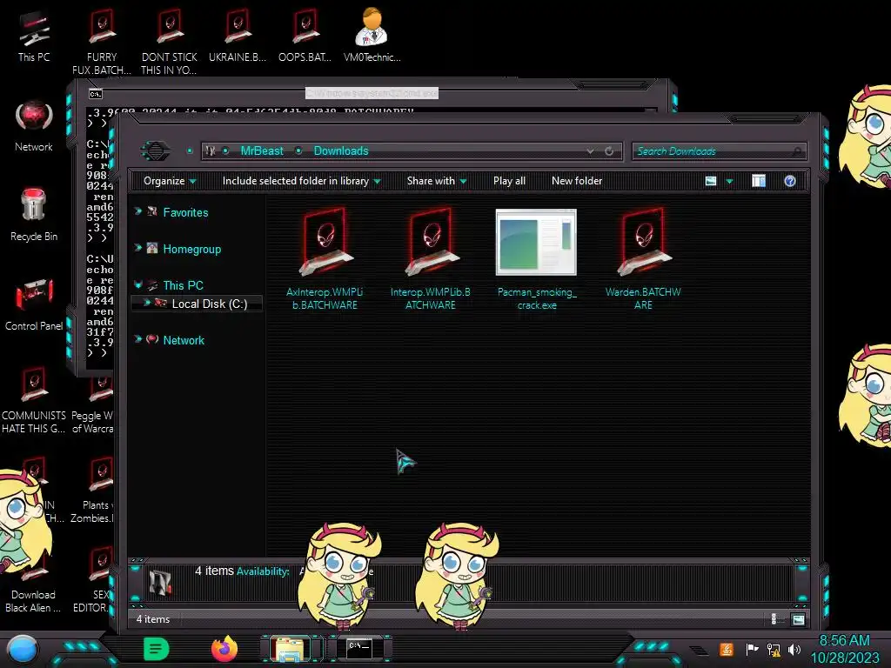Viewport: 891px width, 668px height.
Task: Expand the Local Disk (C:) node
Action: (146, 303)
